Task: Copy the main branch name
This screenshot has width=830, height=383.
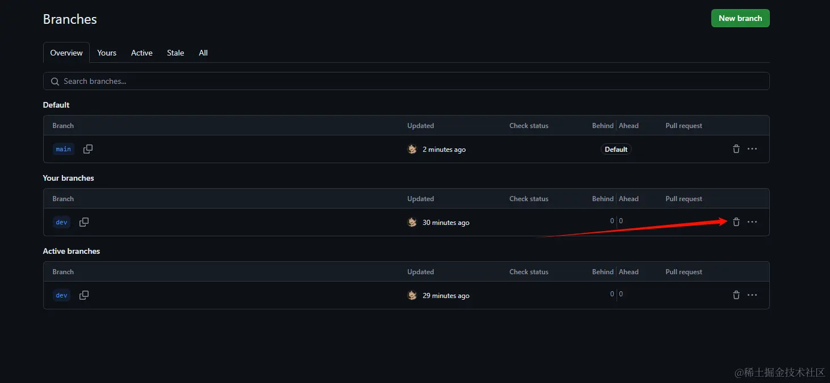Action: [x=88, y=149]
